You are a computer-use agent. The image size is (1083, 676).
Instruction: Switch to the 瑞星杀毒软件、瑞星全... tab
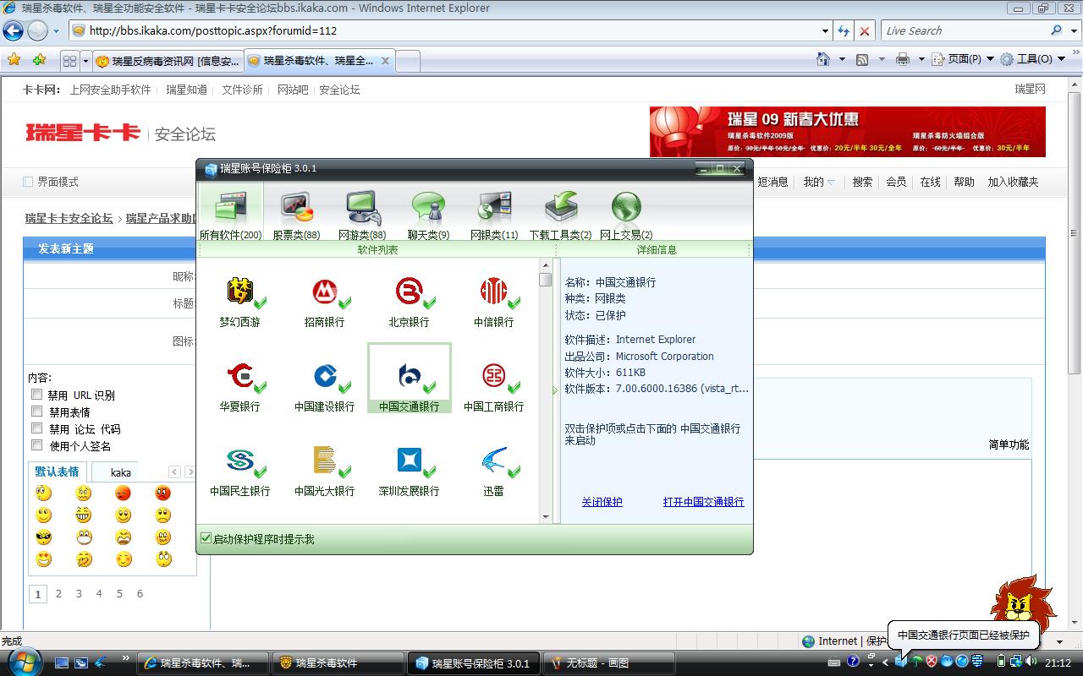click(319, 61)
